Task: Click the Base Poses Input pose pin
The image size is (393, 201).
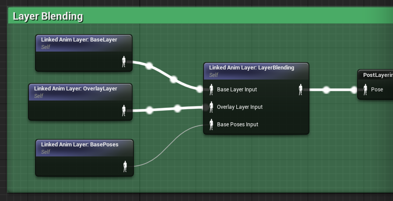Action: tap(211, 125)
